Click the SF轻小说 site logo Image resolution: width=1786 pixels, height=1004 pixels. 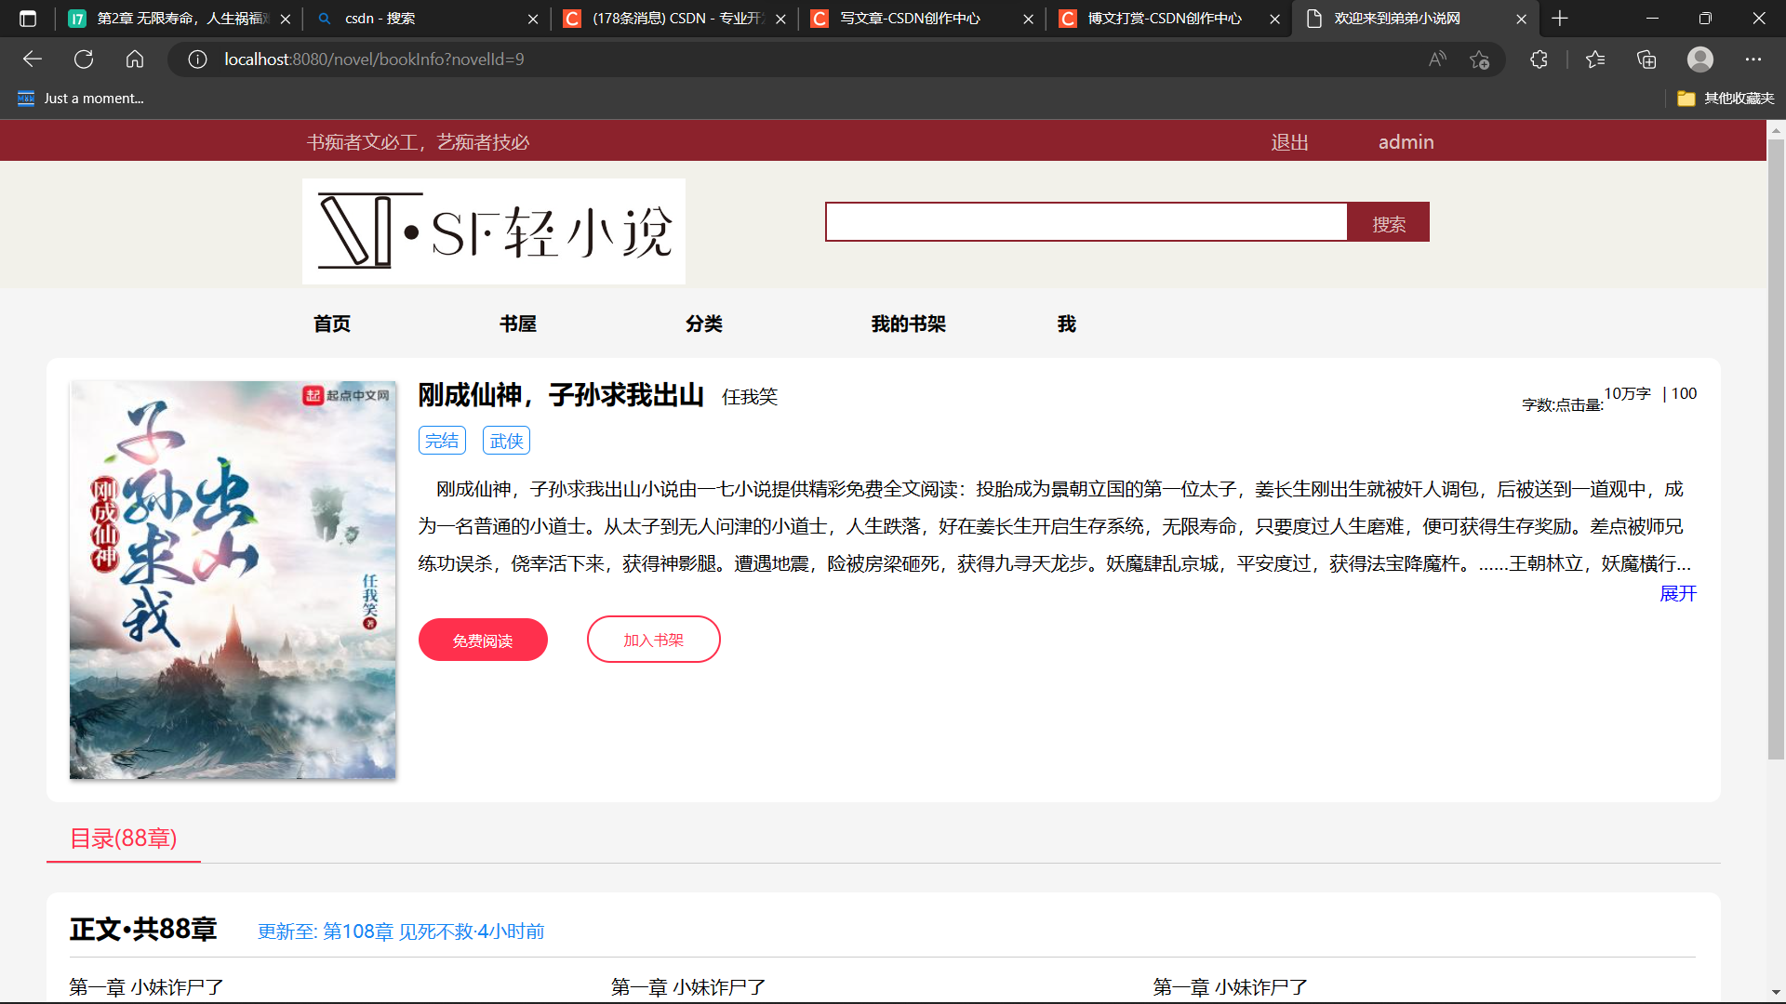click(x=494, y=231)
